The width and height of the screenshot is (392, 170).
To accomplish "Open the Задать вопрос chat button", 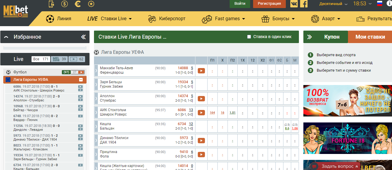I will coord(335,166).
